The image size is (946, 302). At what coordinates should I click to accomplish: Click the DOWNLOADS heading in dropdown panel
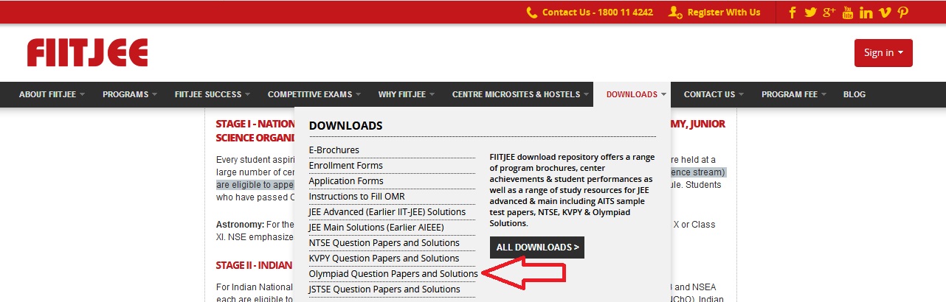345,125
